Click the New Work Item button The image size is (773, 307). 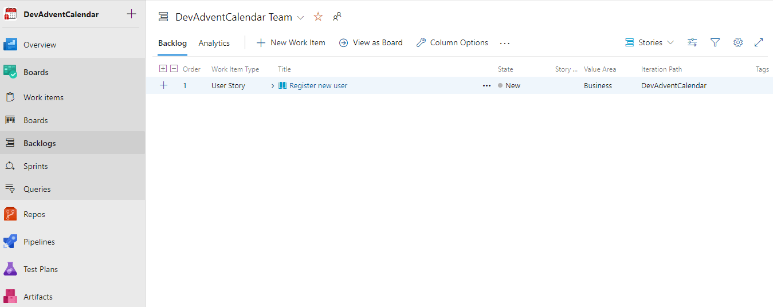coord(291,42)
